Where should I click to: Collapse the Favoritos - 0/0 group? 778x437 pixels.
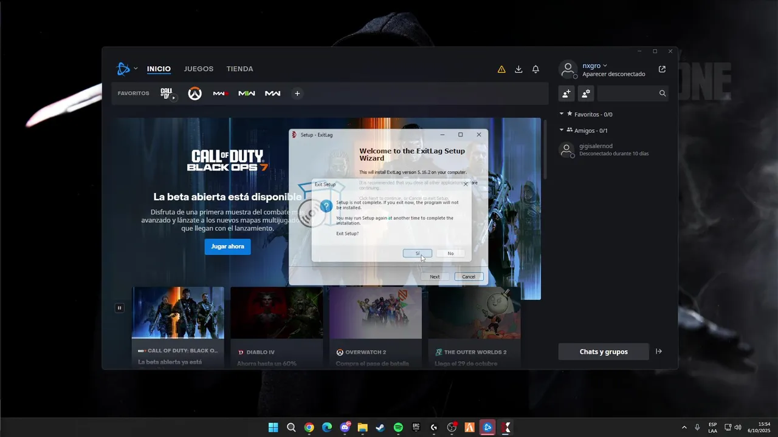pyautogui.click(x=562, y=113)
